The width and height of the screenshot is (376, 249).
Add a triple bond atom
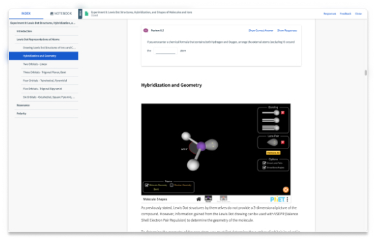(271, 128)
